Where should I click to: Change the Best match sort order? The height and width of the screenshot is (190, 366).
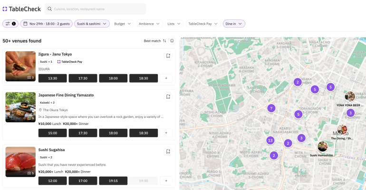click(155, 41)
